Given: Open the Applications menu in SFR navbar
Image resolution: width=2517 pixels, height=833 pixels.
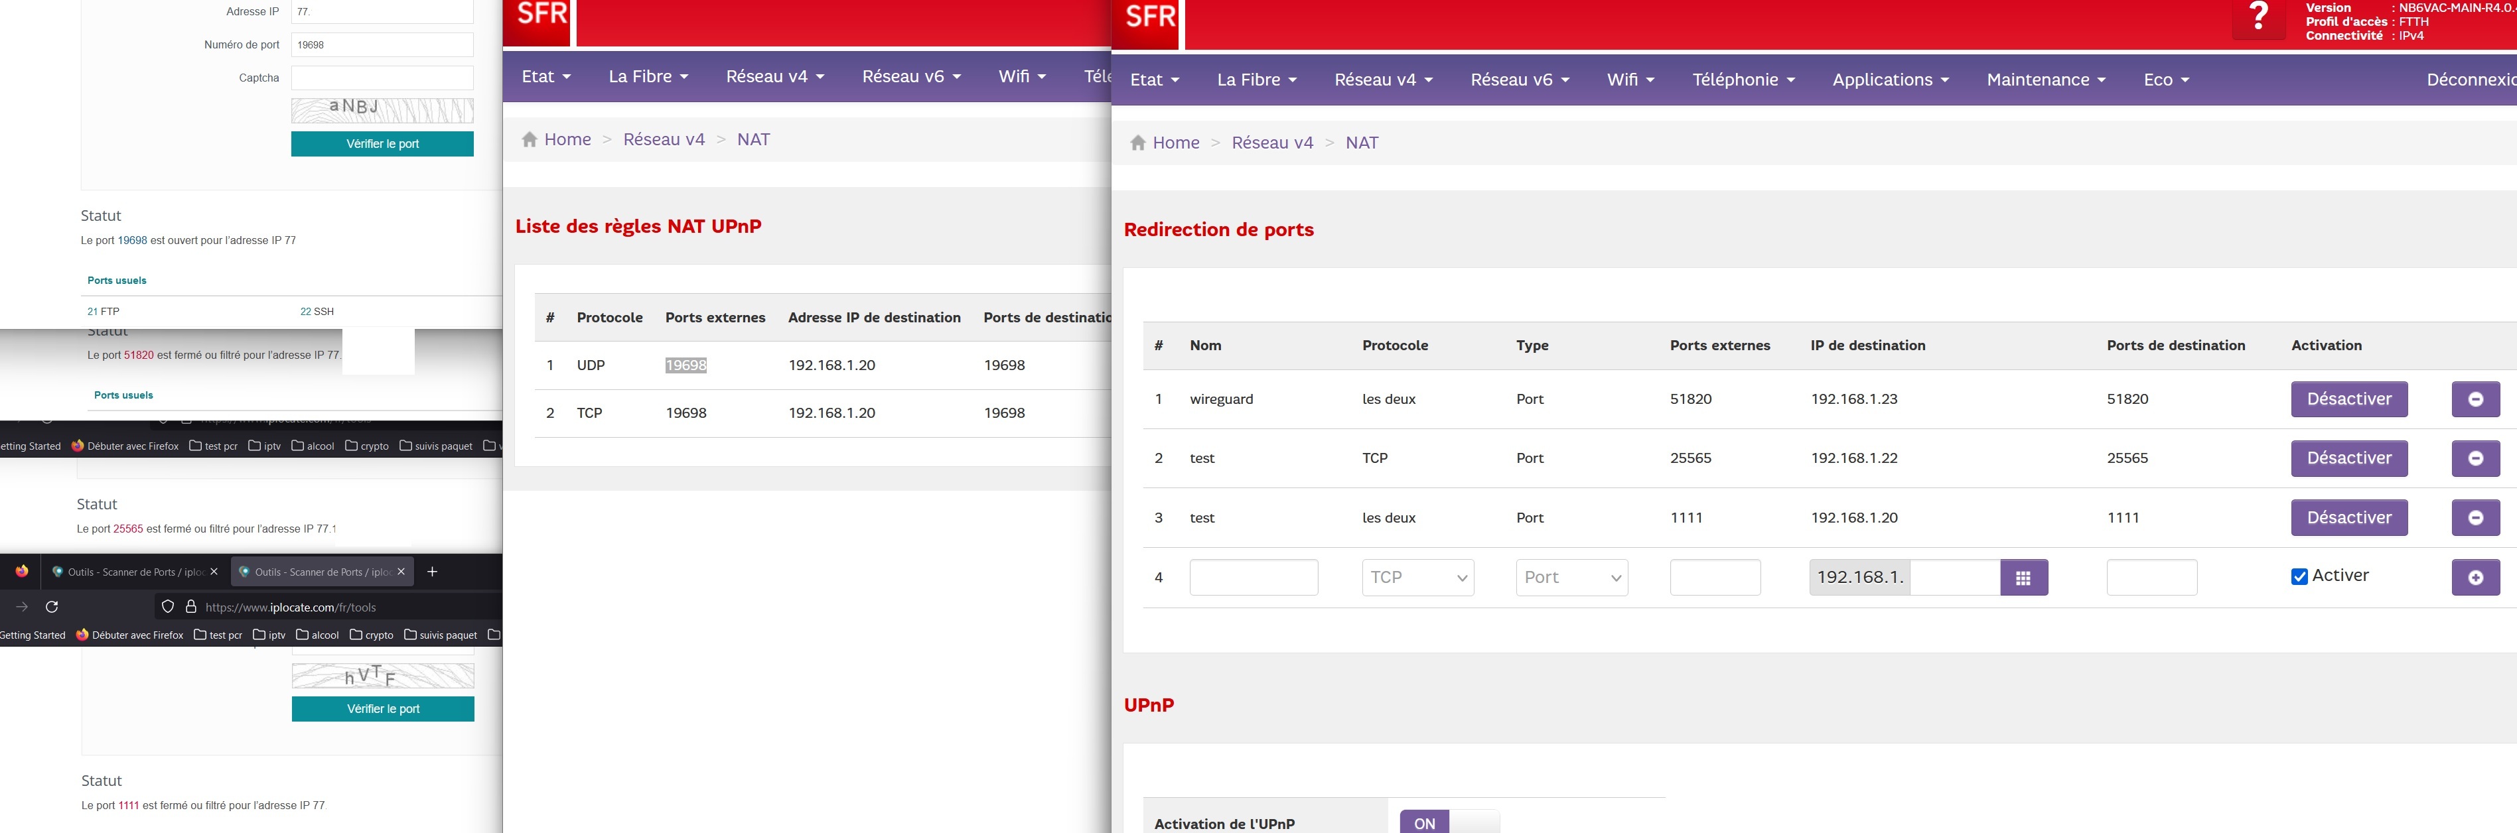Looking at the screenshot, I should 1890,80.
